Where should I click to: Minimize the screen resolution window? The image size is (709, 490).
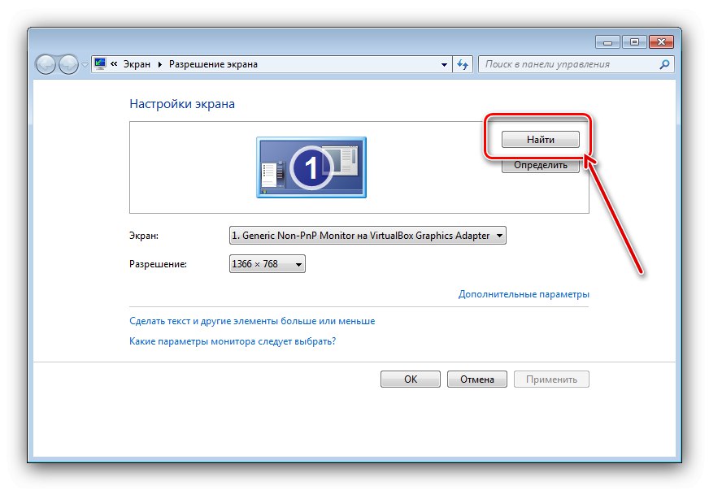pyautogui.click(x=607, y=42)
